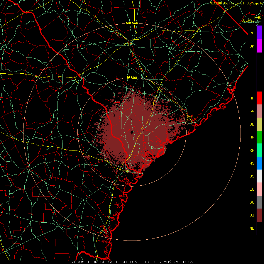Click the HHC product code label
This screenshot has height=264, width=264.
(258, 18)
